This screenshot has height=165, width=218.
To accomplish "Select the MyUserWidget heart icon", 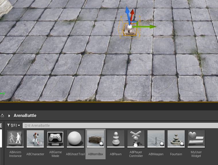I will [196, 139].
